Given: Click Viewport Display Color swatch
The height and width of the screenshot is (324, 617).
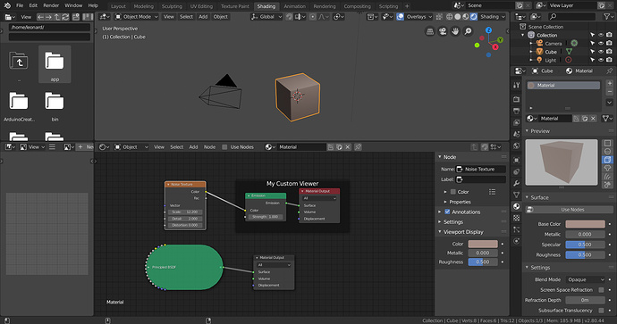Looking at the screenshot, I should click(x=483, y=244).
